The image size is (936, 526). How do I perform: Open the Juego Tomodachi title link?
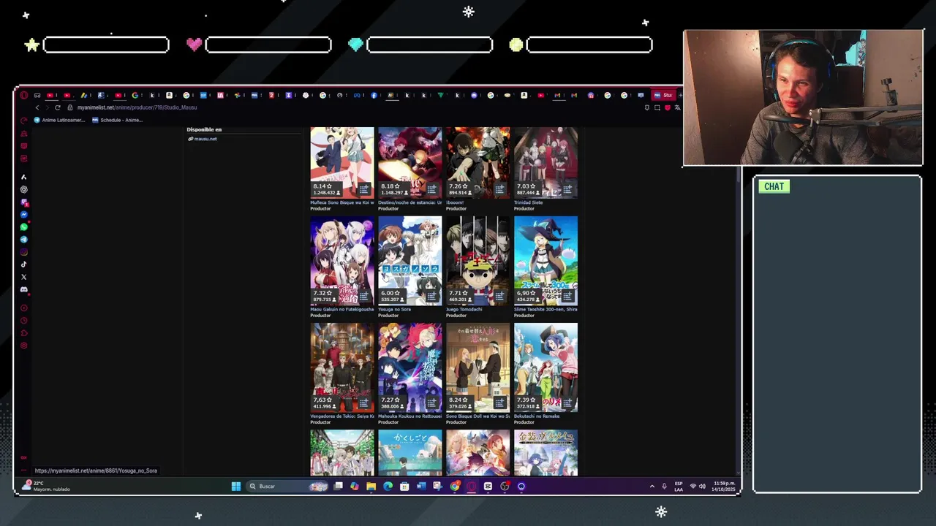464,309
